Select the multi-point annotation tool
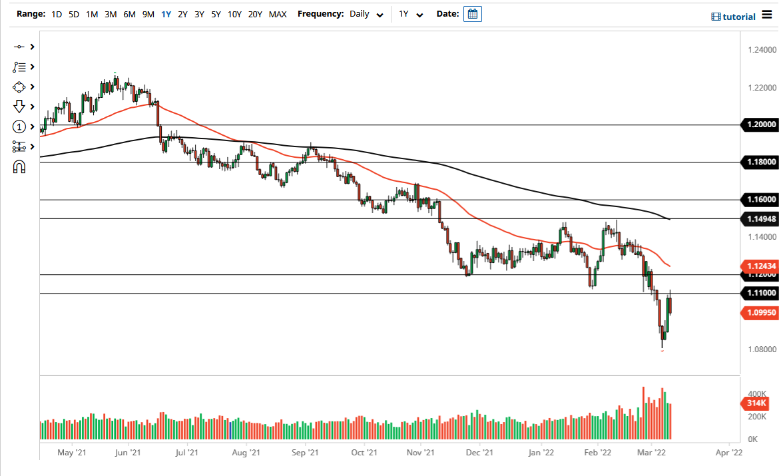Image resolution: width=783 pixels, height=476 pixels. pos(19,67)
